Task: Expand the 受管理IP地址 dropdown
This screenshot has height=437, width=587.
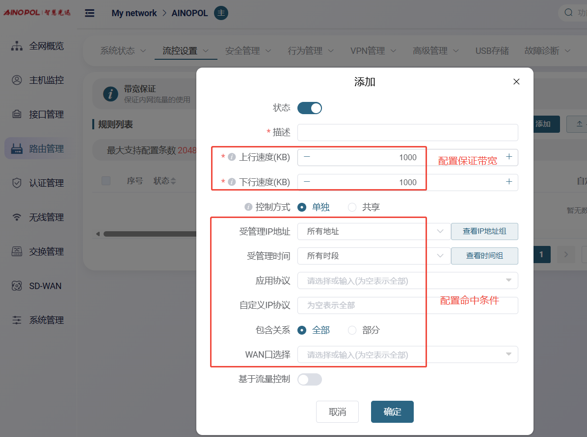Action: [x=373, y=231]
